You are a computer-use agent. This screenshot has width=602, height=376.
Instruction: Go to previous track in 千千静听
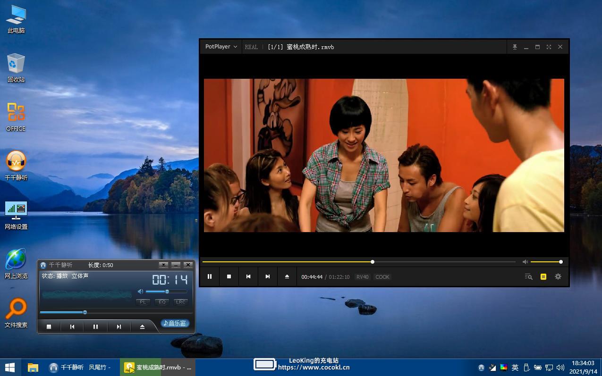[72, 326]
